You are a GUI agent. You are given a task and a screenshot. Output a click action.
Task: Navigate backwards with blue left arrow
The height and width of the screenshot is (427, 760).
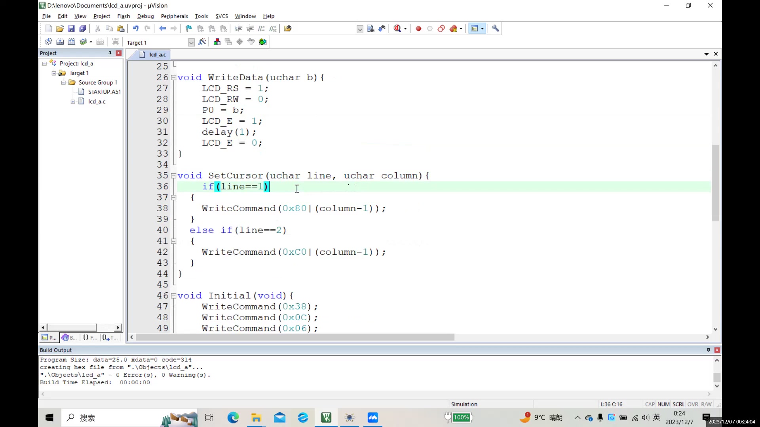tap(162, 28)
